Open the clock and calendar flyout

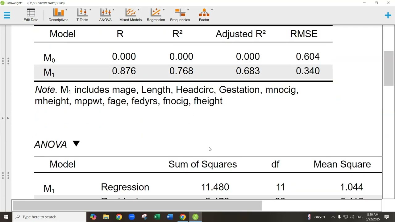[372, 217]
